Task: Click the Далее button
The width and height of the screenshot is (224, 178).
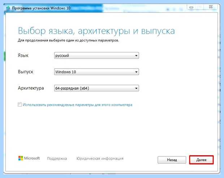Action: point(201,160)
